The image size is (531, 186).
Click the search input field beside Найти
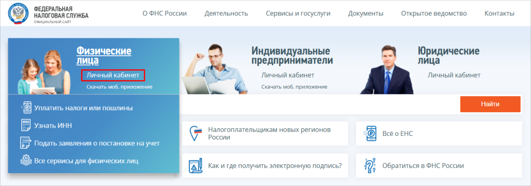pos(318,104)
